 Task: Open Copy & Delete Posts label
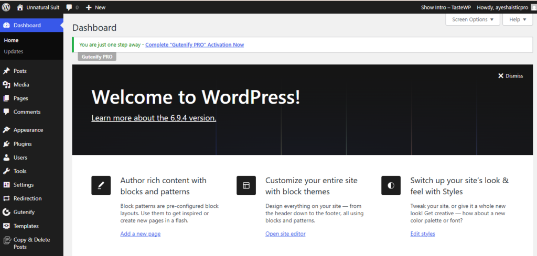point(31,243)
